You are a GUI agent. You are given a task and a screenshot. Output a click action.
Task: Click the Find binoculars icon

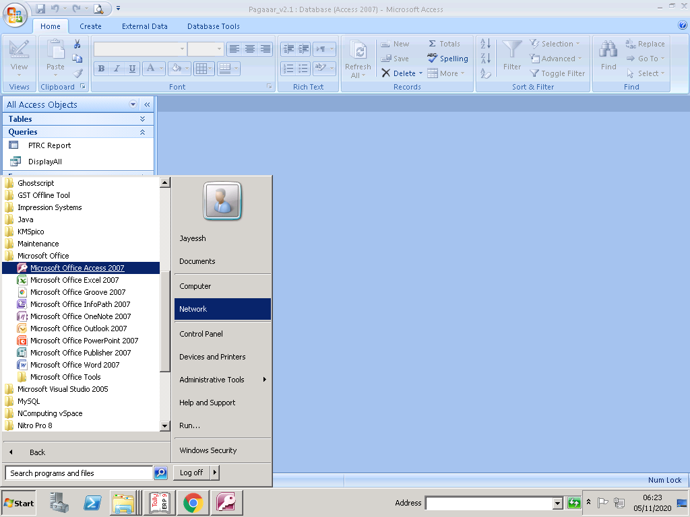tap(608, 50)
